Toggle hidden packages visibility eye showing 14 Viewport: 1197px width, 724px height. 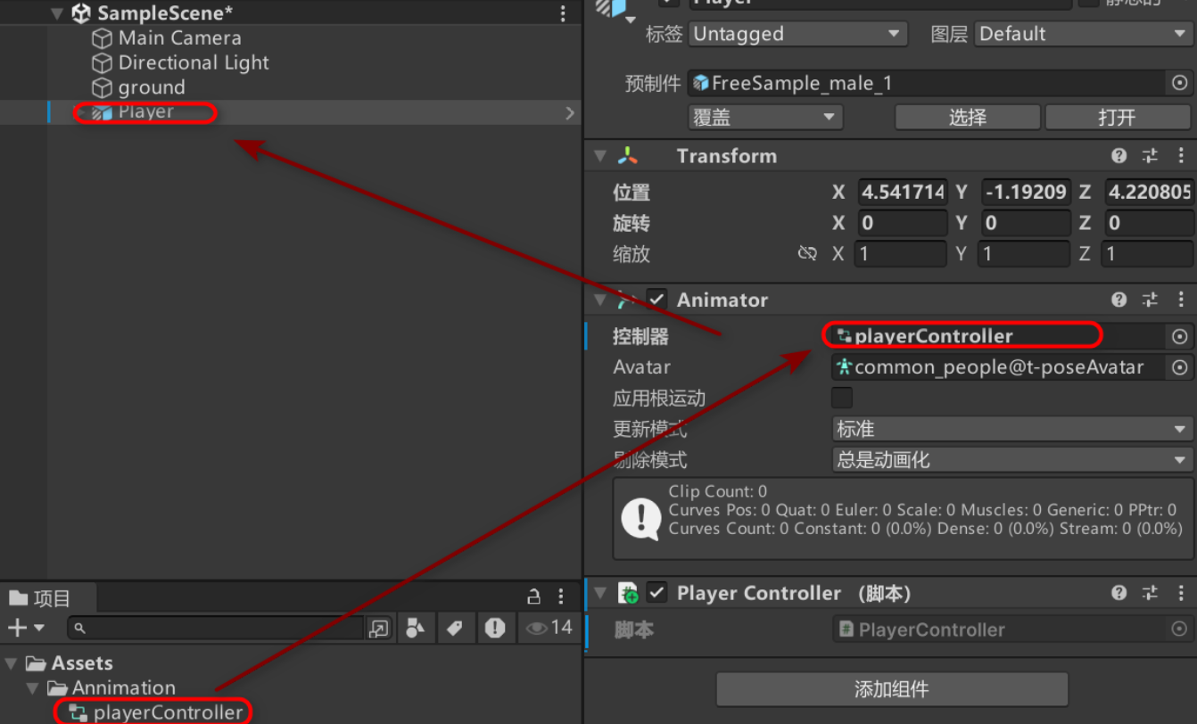point(549,629)
